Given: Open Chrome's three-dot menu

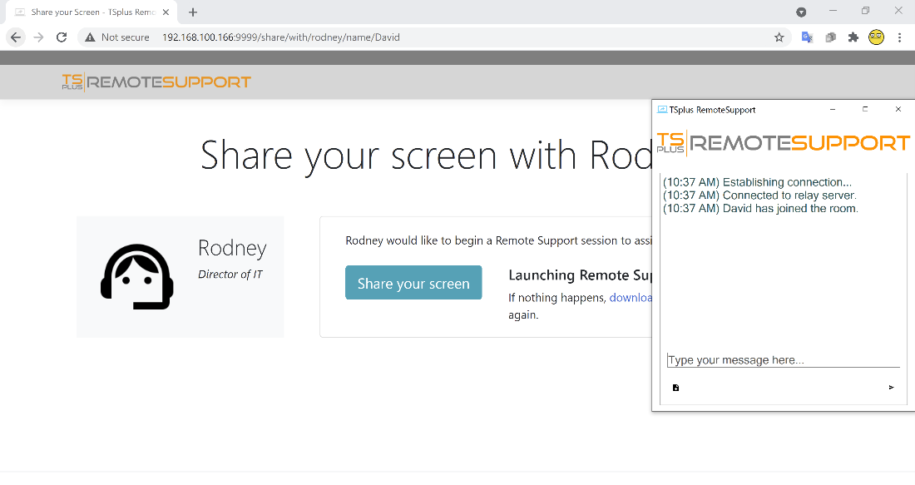Looking at the screenshot, I should click(x=900, y=37).
